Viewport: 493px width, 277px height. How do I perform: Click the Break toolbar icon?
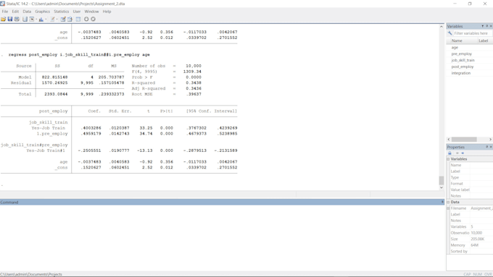[93, 19]
